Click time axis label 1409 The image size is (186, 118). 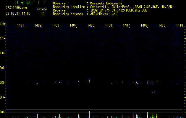coord(162,25)
